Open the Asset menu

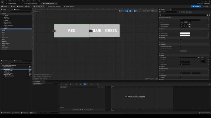[15, 1]
